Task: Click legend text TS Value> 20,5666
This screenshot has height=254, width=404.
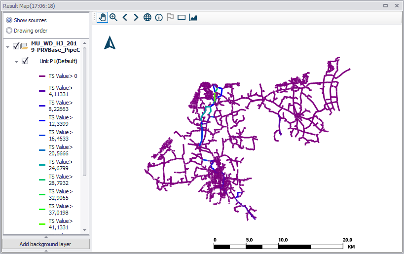Action: click(x=61, y=150)
